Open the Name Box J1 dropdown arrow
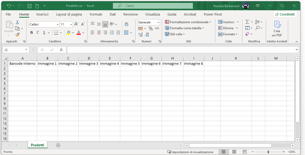The width and height of the screenshot is (305, 155). [x=26, y=50]
